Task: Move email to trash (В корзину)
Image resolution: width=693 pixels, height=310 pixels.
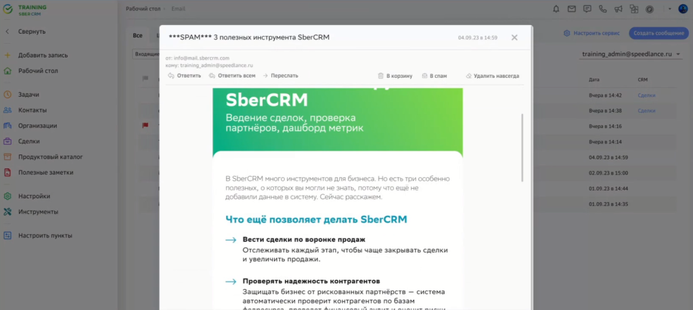Action: point(395,76)
